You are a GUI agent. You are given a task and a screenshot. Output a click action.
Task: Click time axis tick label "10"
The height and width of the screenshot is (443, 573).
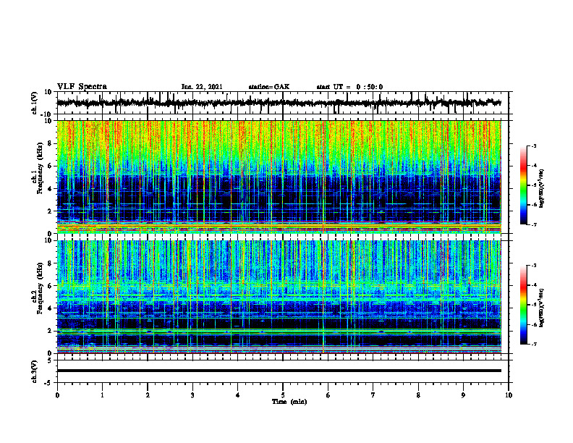tap(509, 395)
